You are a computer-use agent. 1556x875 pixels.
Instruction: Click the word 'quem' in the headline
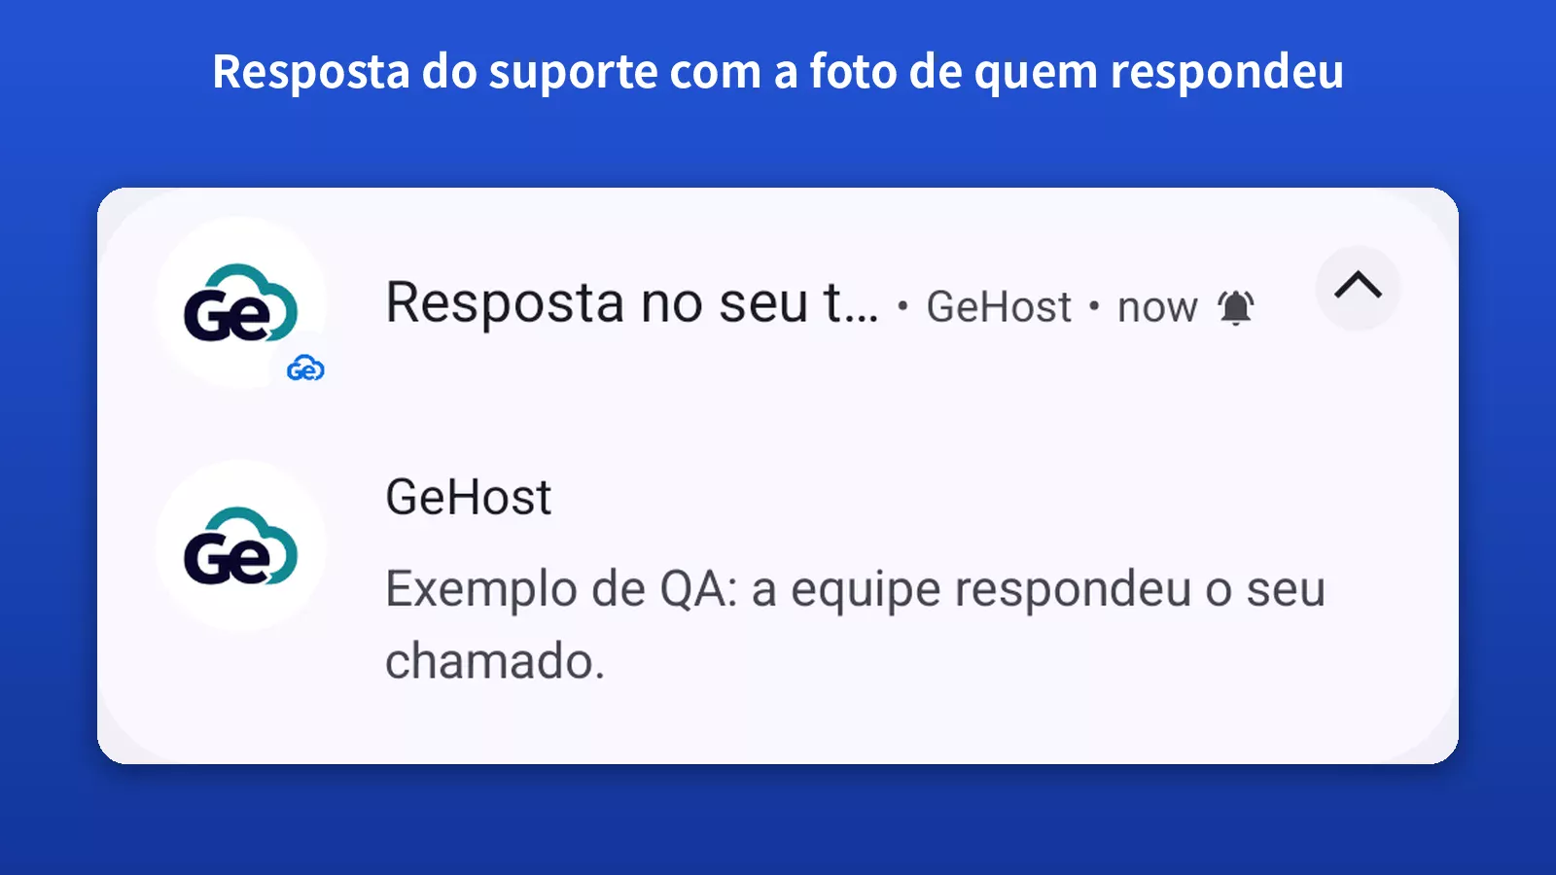pyautogui.click(x=1036, y=74)
